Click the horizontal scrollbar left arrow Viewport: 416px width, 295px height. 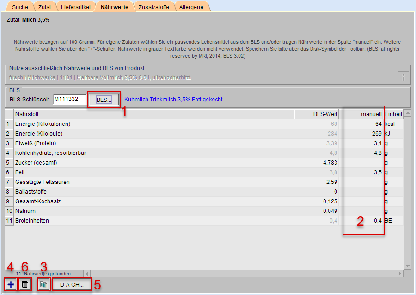(86, 274)
